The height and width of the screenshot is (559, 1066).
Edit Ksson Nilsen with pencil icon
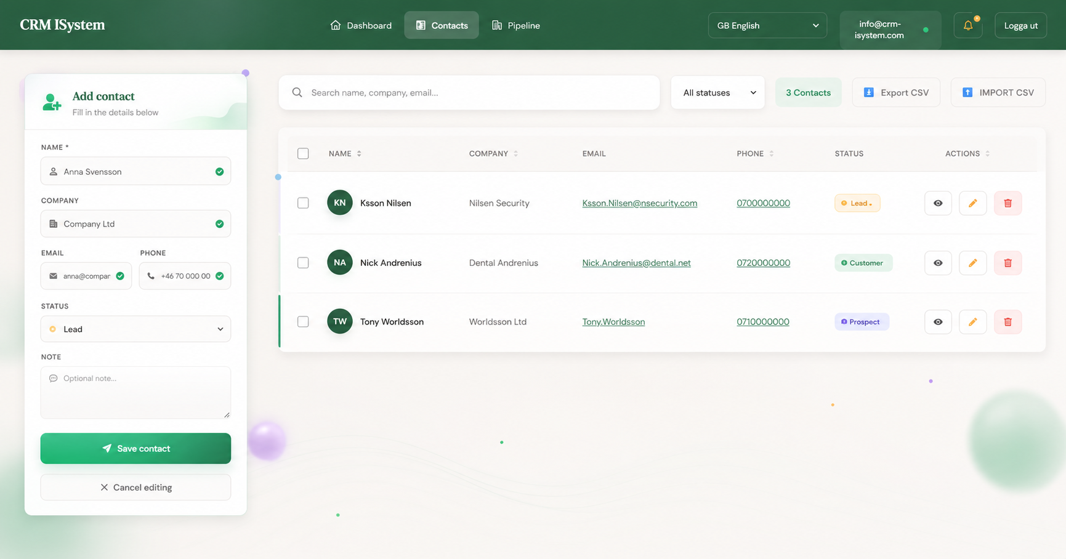973,203
